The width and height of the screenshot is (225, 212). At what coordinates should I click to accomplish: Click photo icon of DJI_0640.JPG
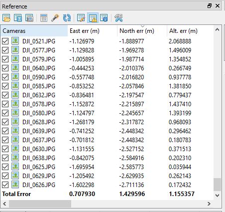click(x=15, y=68)
